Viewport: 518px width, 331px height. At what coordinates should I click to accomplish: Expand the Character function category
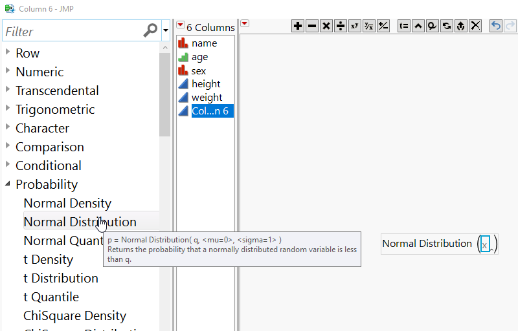tap(8, 127)
